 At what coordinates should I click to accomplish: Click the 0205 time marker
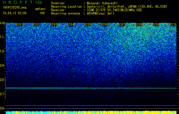tap(88, 25)
